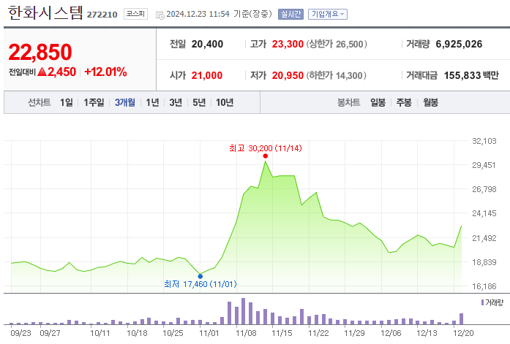The width and height of the screenshot is (510, 344).
Task: Select the 1년 line chart tab
Action: click(x=152, y=102)
